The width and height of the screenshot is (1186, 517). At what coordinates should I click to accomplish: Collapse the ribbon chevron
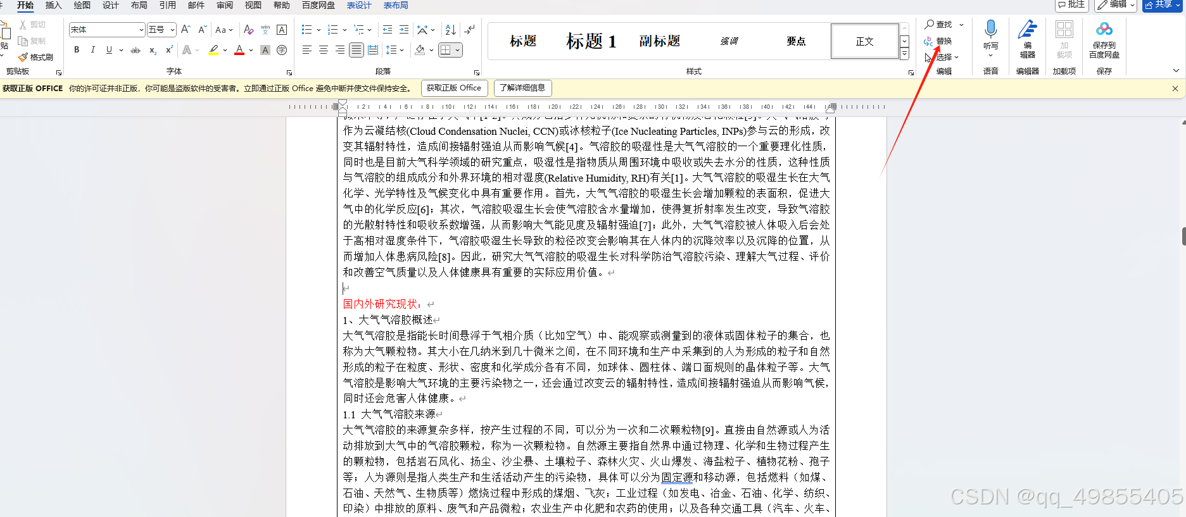coord(1176,71)
